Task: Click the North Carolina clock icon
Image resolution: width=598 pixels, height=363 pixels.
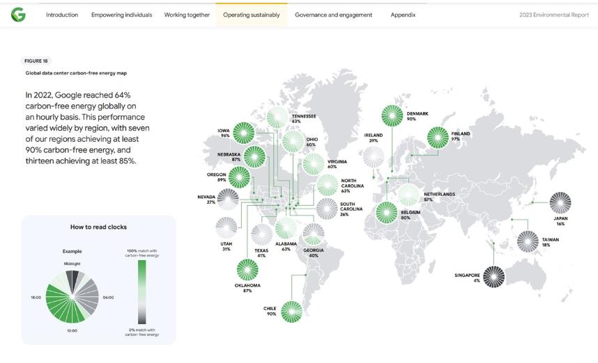Action: (328, 185)
